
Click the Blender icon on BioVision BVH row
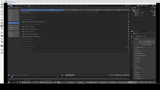click(x=128, y=22)
